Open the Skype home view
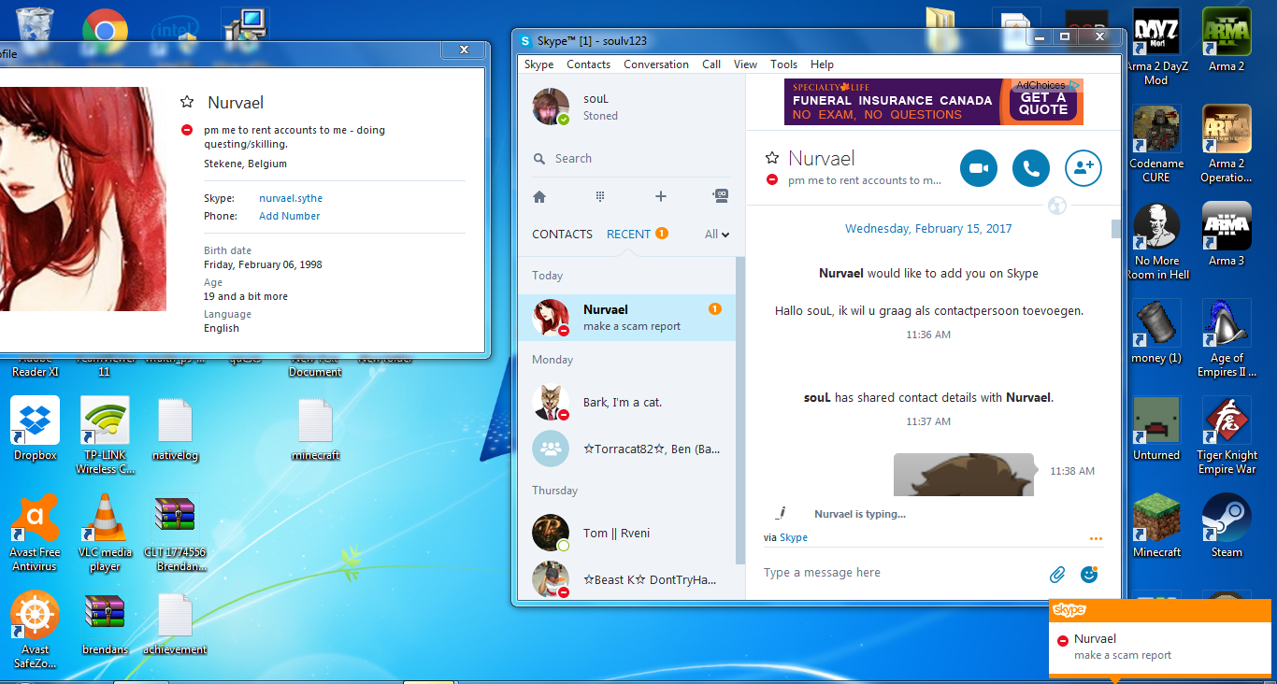The image size is (1277, 684). tap(539, 196)
